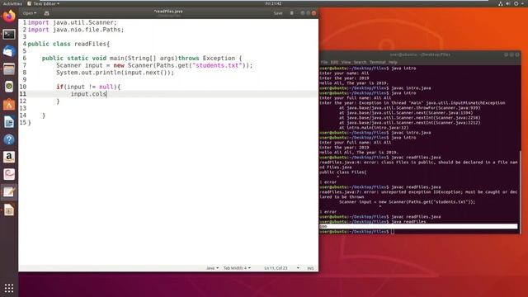
Task: Close the terminal window
Action: coord(517,54)
